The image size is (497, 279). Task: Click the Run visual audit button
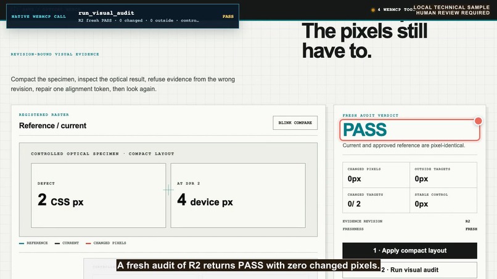pyautogui.click(x=409, y=270)
